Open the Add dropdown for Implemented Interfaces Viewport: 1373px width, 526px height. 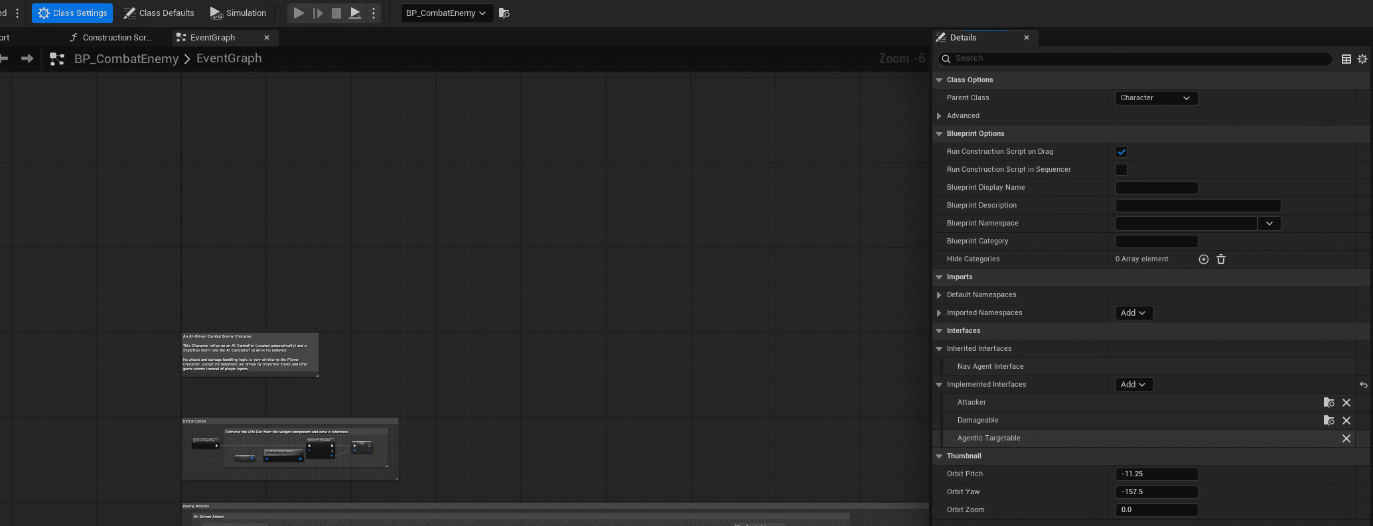[x=1133, y=385]
